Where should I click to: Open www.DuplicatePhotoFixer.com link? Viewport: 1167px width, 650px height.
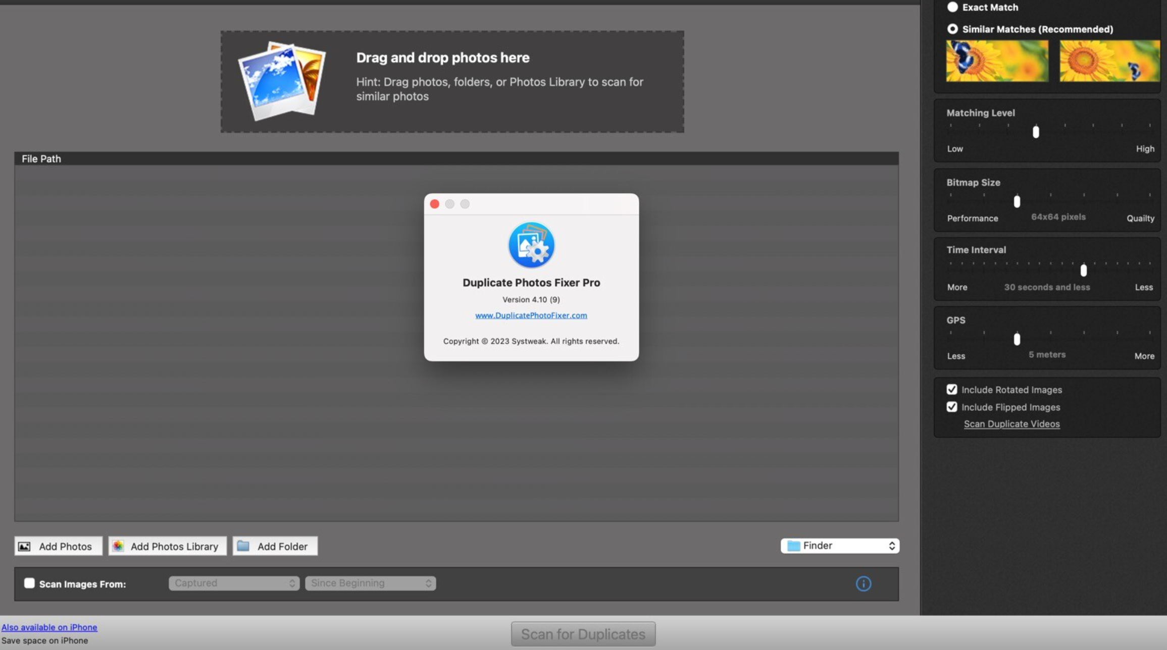(531, 315)
